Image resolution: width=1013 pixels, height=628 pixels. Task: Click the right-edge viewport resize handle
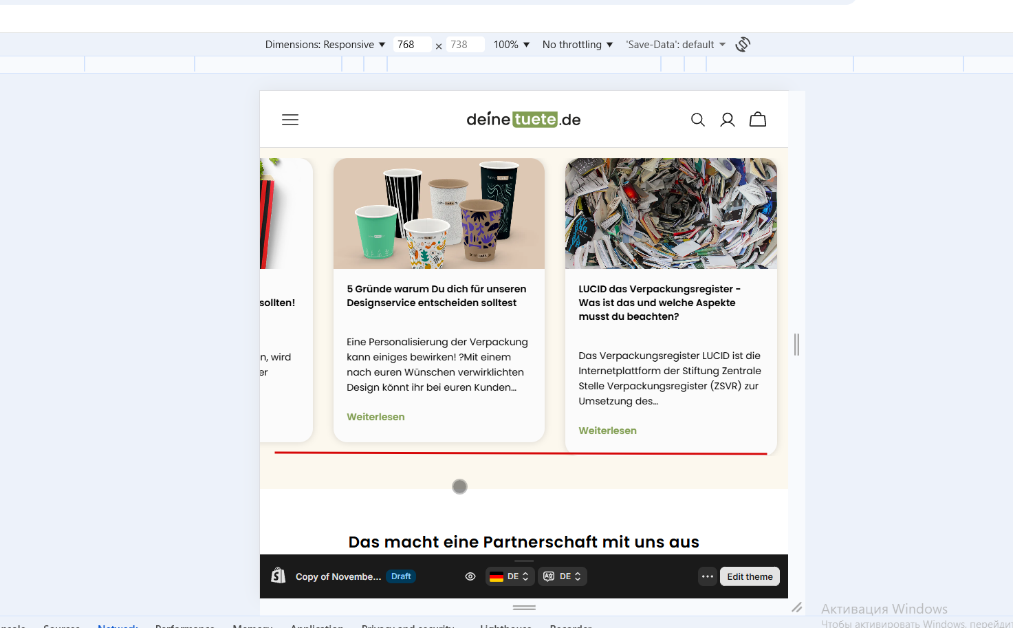coord(796,345)
